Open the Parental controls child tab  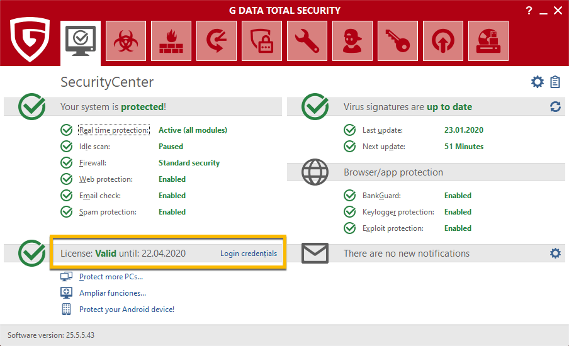click(x=352, y=41)
